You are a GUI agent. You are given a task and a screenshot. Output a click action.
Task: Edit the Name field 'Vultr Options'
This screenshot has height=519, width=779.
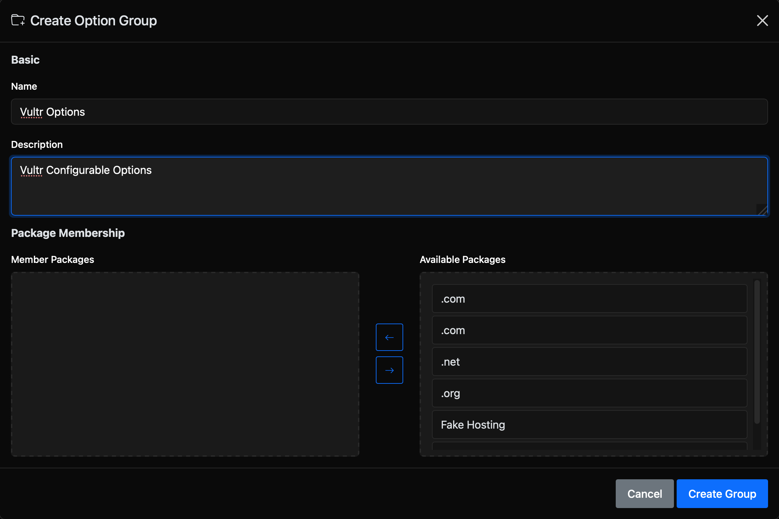389,112
